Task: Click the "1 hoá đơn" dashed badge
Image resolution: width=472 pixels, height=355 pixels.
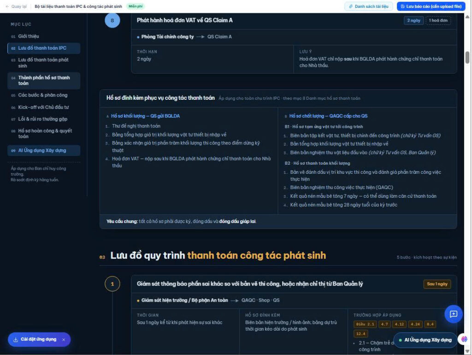Action: point(438,20)
